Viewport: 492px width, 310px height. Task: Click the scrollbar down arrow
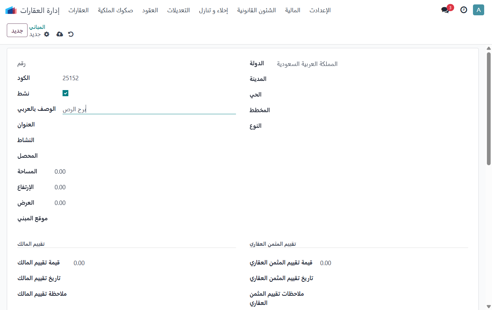(x=489, y=307)
